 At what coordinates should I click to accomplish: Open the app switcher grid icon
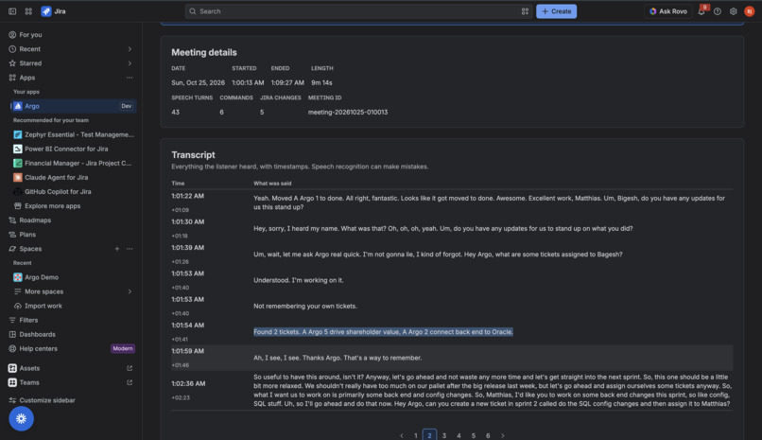pyautogui.click(x=28, y=11)
